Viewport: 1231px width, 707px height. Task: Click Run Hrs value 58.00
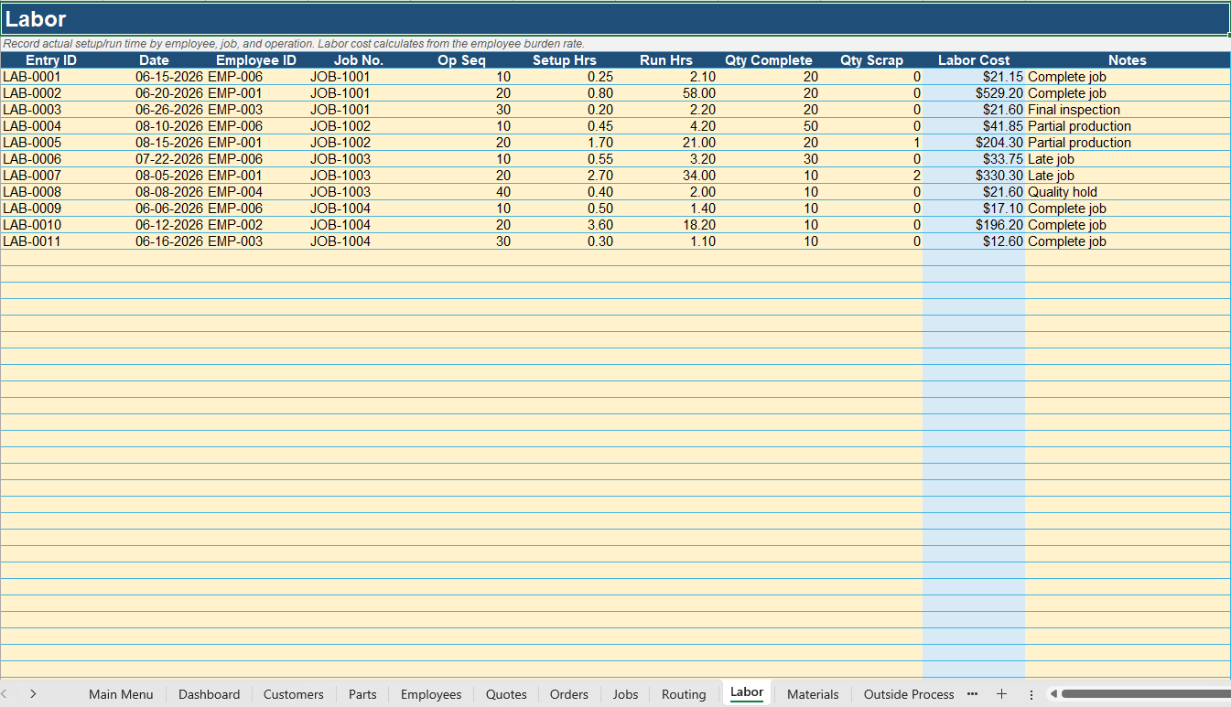tap(666, 93)
